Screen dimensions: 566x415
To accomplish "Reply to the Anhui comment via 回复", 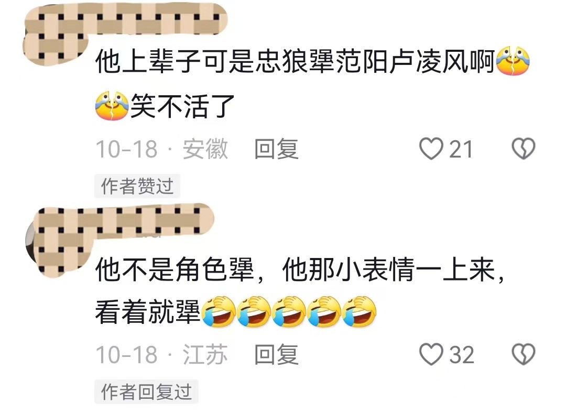I will (277, 149).
